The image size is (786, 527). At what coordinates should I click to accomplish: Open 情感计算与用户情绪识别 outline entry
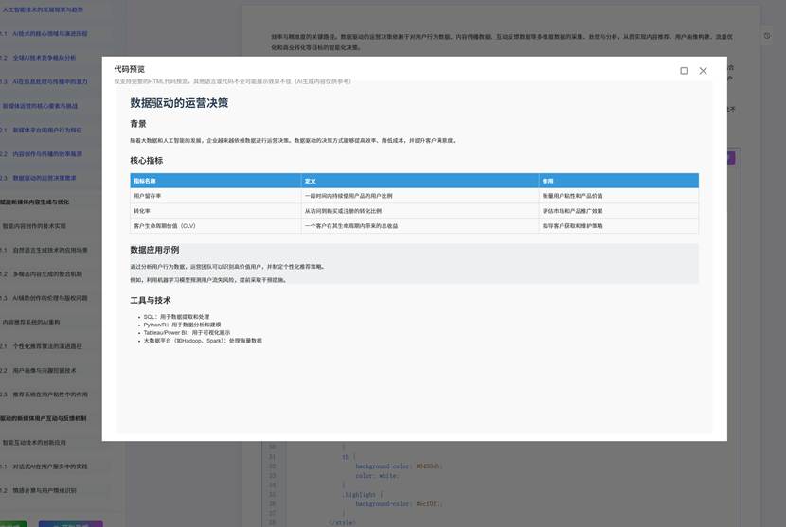point(45,490)
